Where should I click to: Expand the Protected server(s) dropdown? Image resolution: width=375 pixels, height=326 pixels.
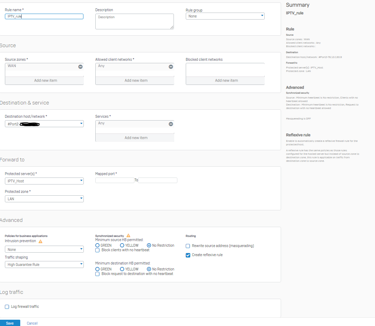44,181
